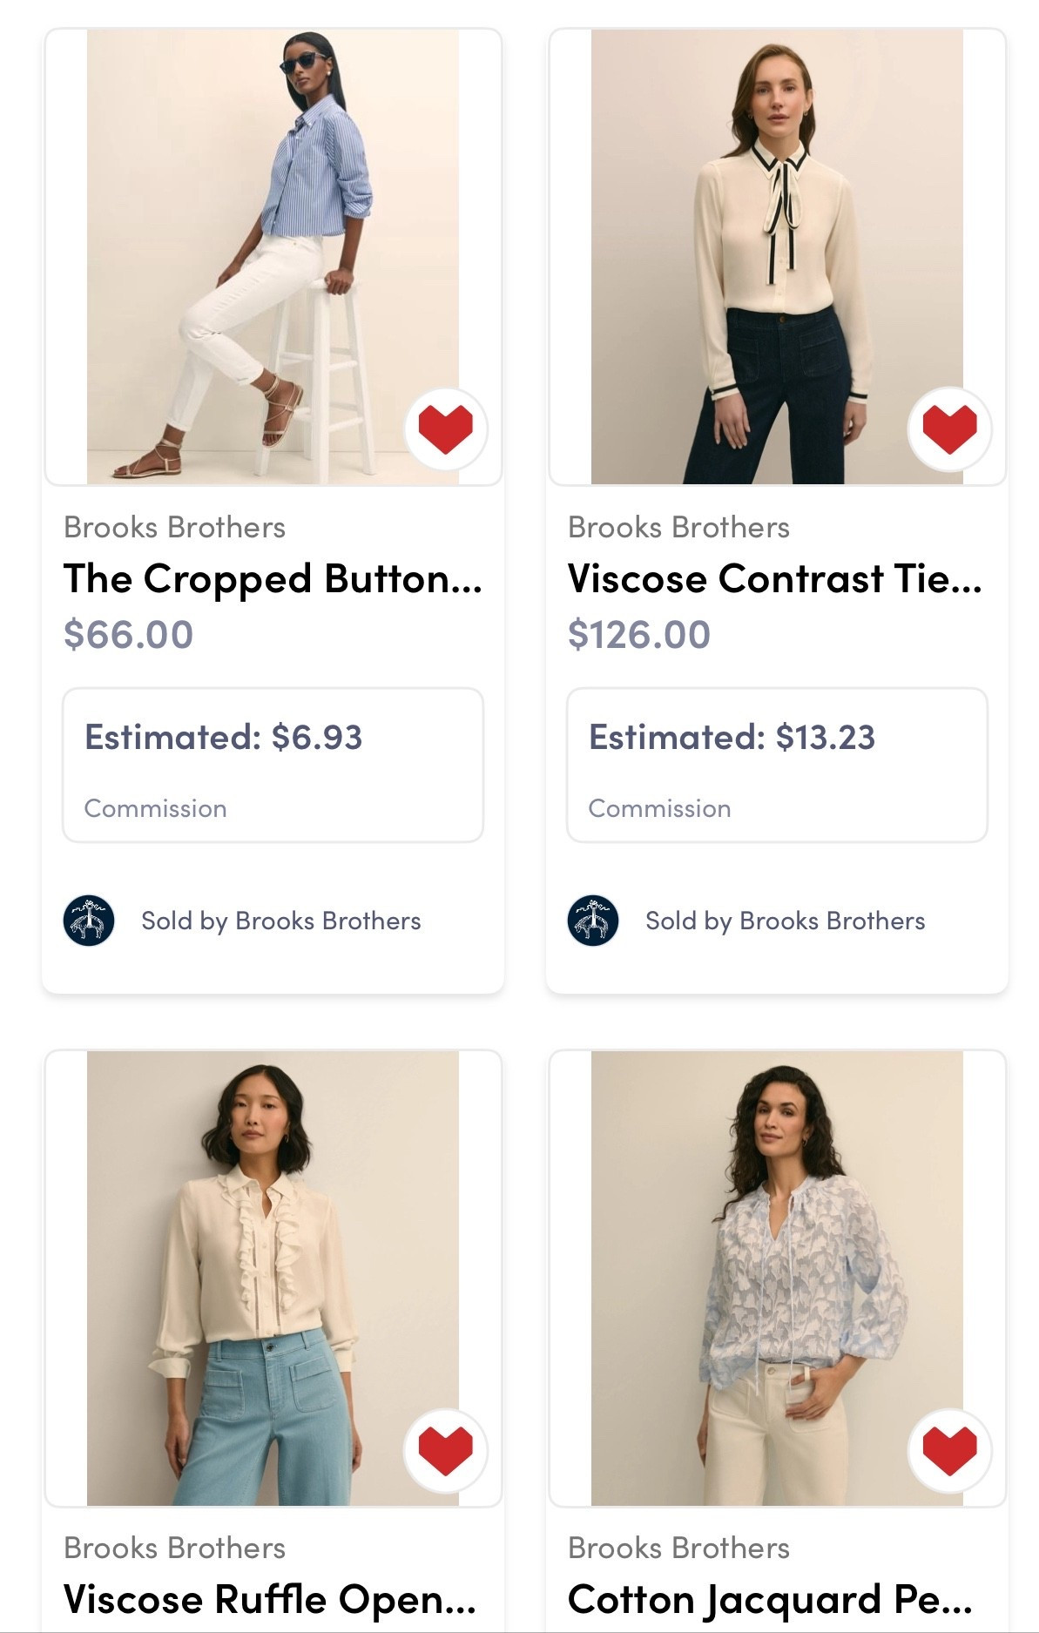
Task: Tap the Estimated $13.23 commission box
Action: pyautogui.click(x=777, y=766)
